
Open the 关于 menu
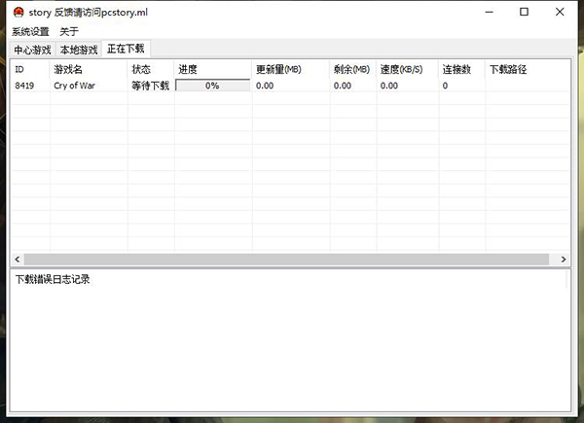69,31
